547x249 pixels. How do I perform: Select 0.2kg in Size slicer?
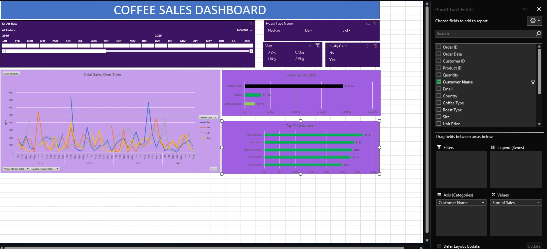click(x=272, y=52)
